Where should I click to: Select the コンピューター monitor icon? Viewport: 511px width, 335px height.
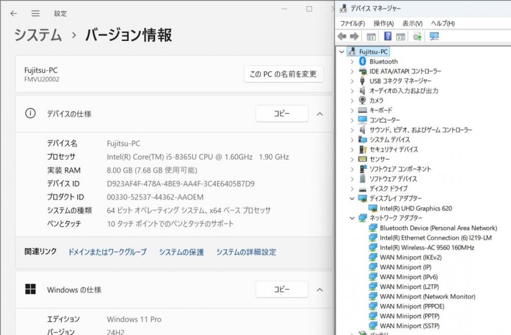362,120
